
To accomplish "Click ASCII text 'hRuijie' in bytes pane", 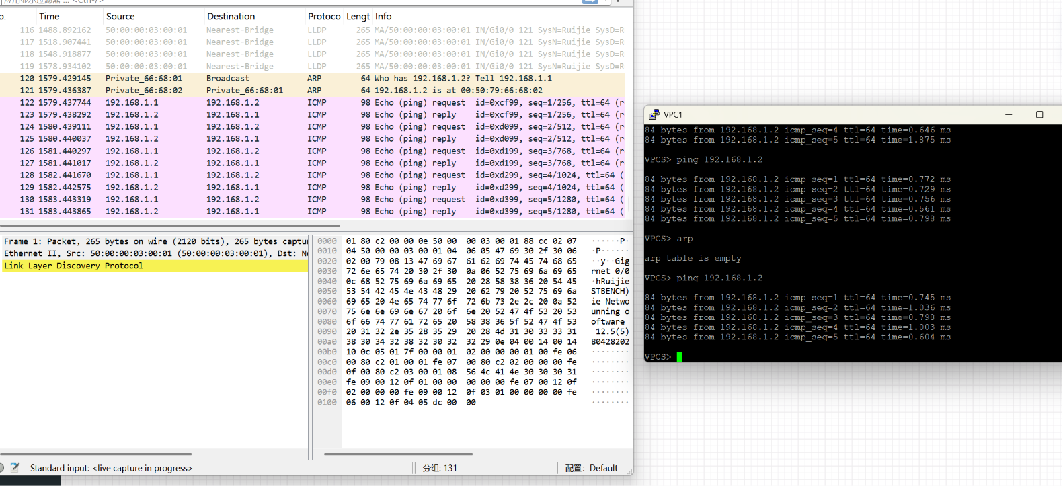I will pos(611,282).
